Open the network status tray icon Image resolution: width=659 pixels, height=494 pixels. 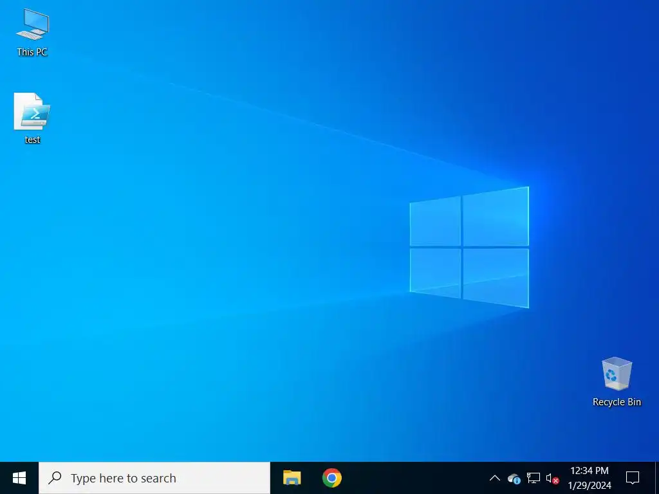(x=534, y=478)
